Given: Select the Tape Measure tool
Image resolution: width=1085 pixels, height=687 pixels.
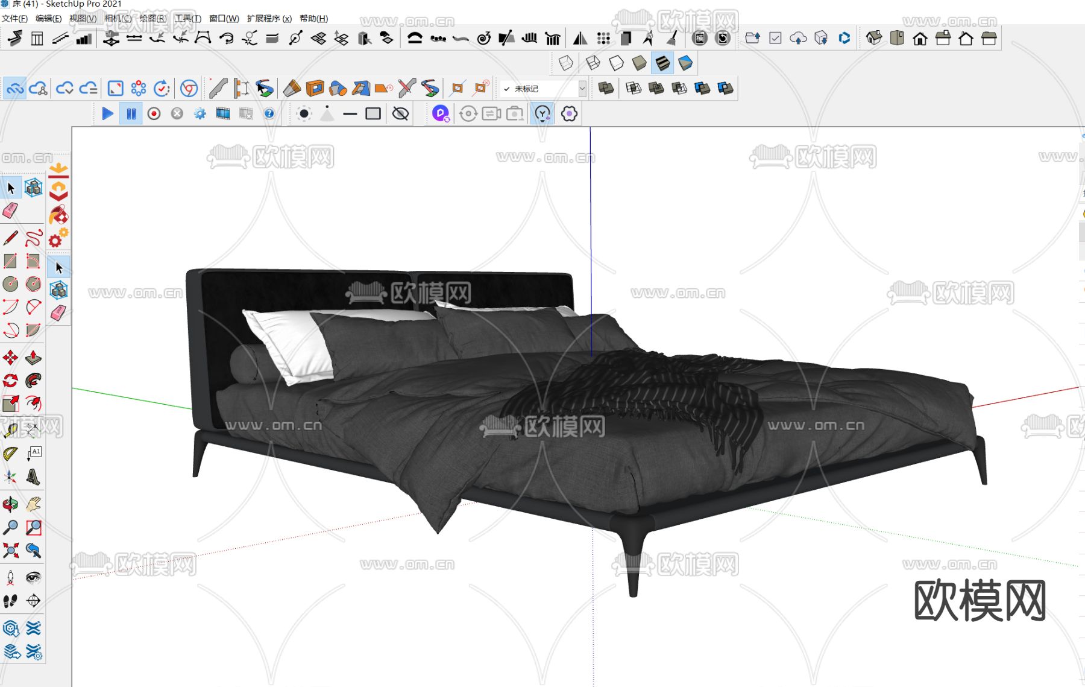Looking at the screenshot, I should [x=10, y=430].
